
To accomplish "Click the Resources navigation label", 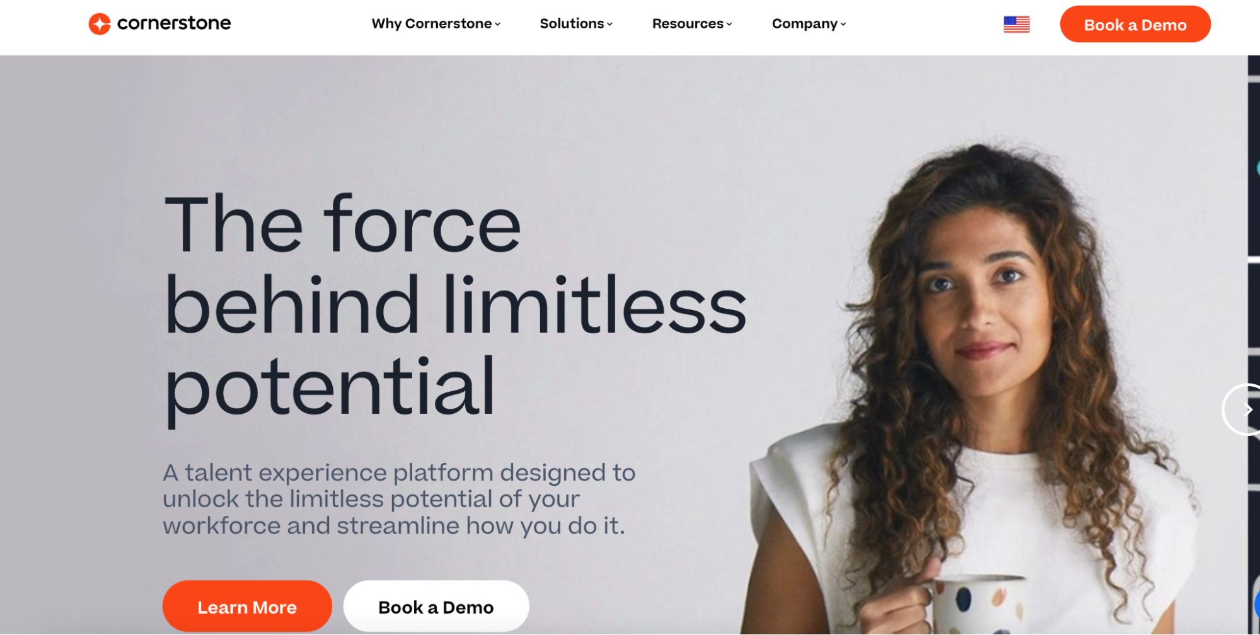I will click(688, 24).
